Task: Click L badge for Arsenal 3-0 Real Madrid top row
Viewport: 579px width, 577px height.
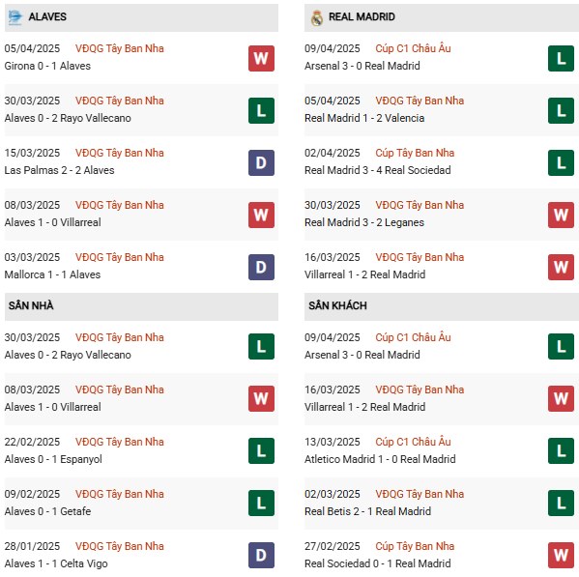Action: point(561,58)
